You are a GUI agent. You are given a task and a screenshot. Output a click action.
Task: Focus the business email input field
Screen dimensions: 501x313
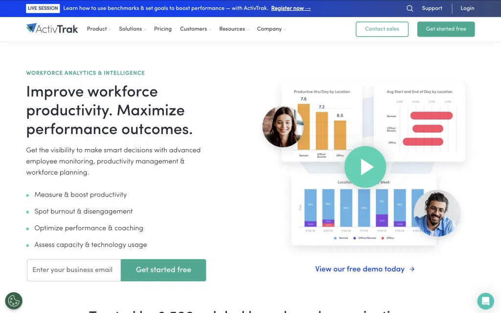point(74,270)
